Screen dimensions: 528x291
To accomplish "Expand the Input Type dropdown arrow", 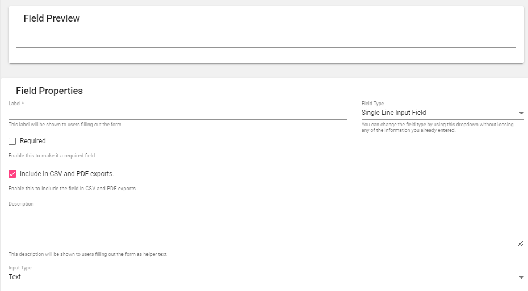I will coord(521,277).
